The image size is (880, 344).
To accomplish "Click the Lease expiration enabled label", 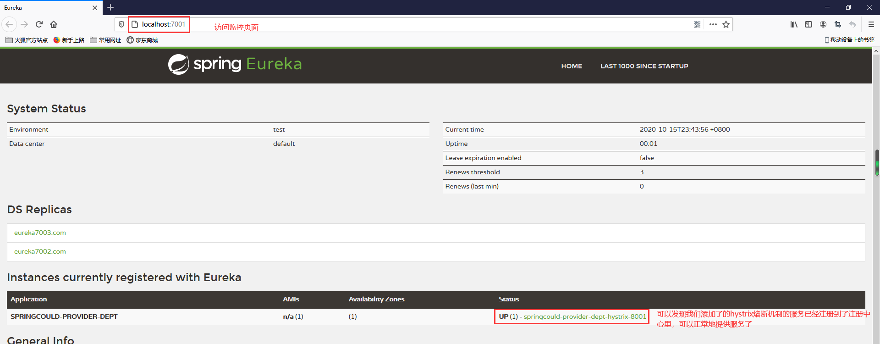I will coord(483,158).
